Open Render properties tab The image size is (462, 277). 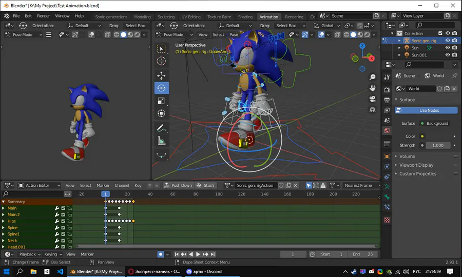pyautogui.click(x=387, y=90)
